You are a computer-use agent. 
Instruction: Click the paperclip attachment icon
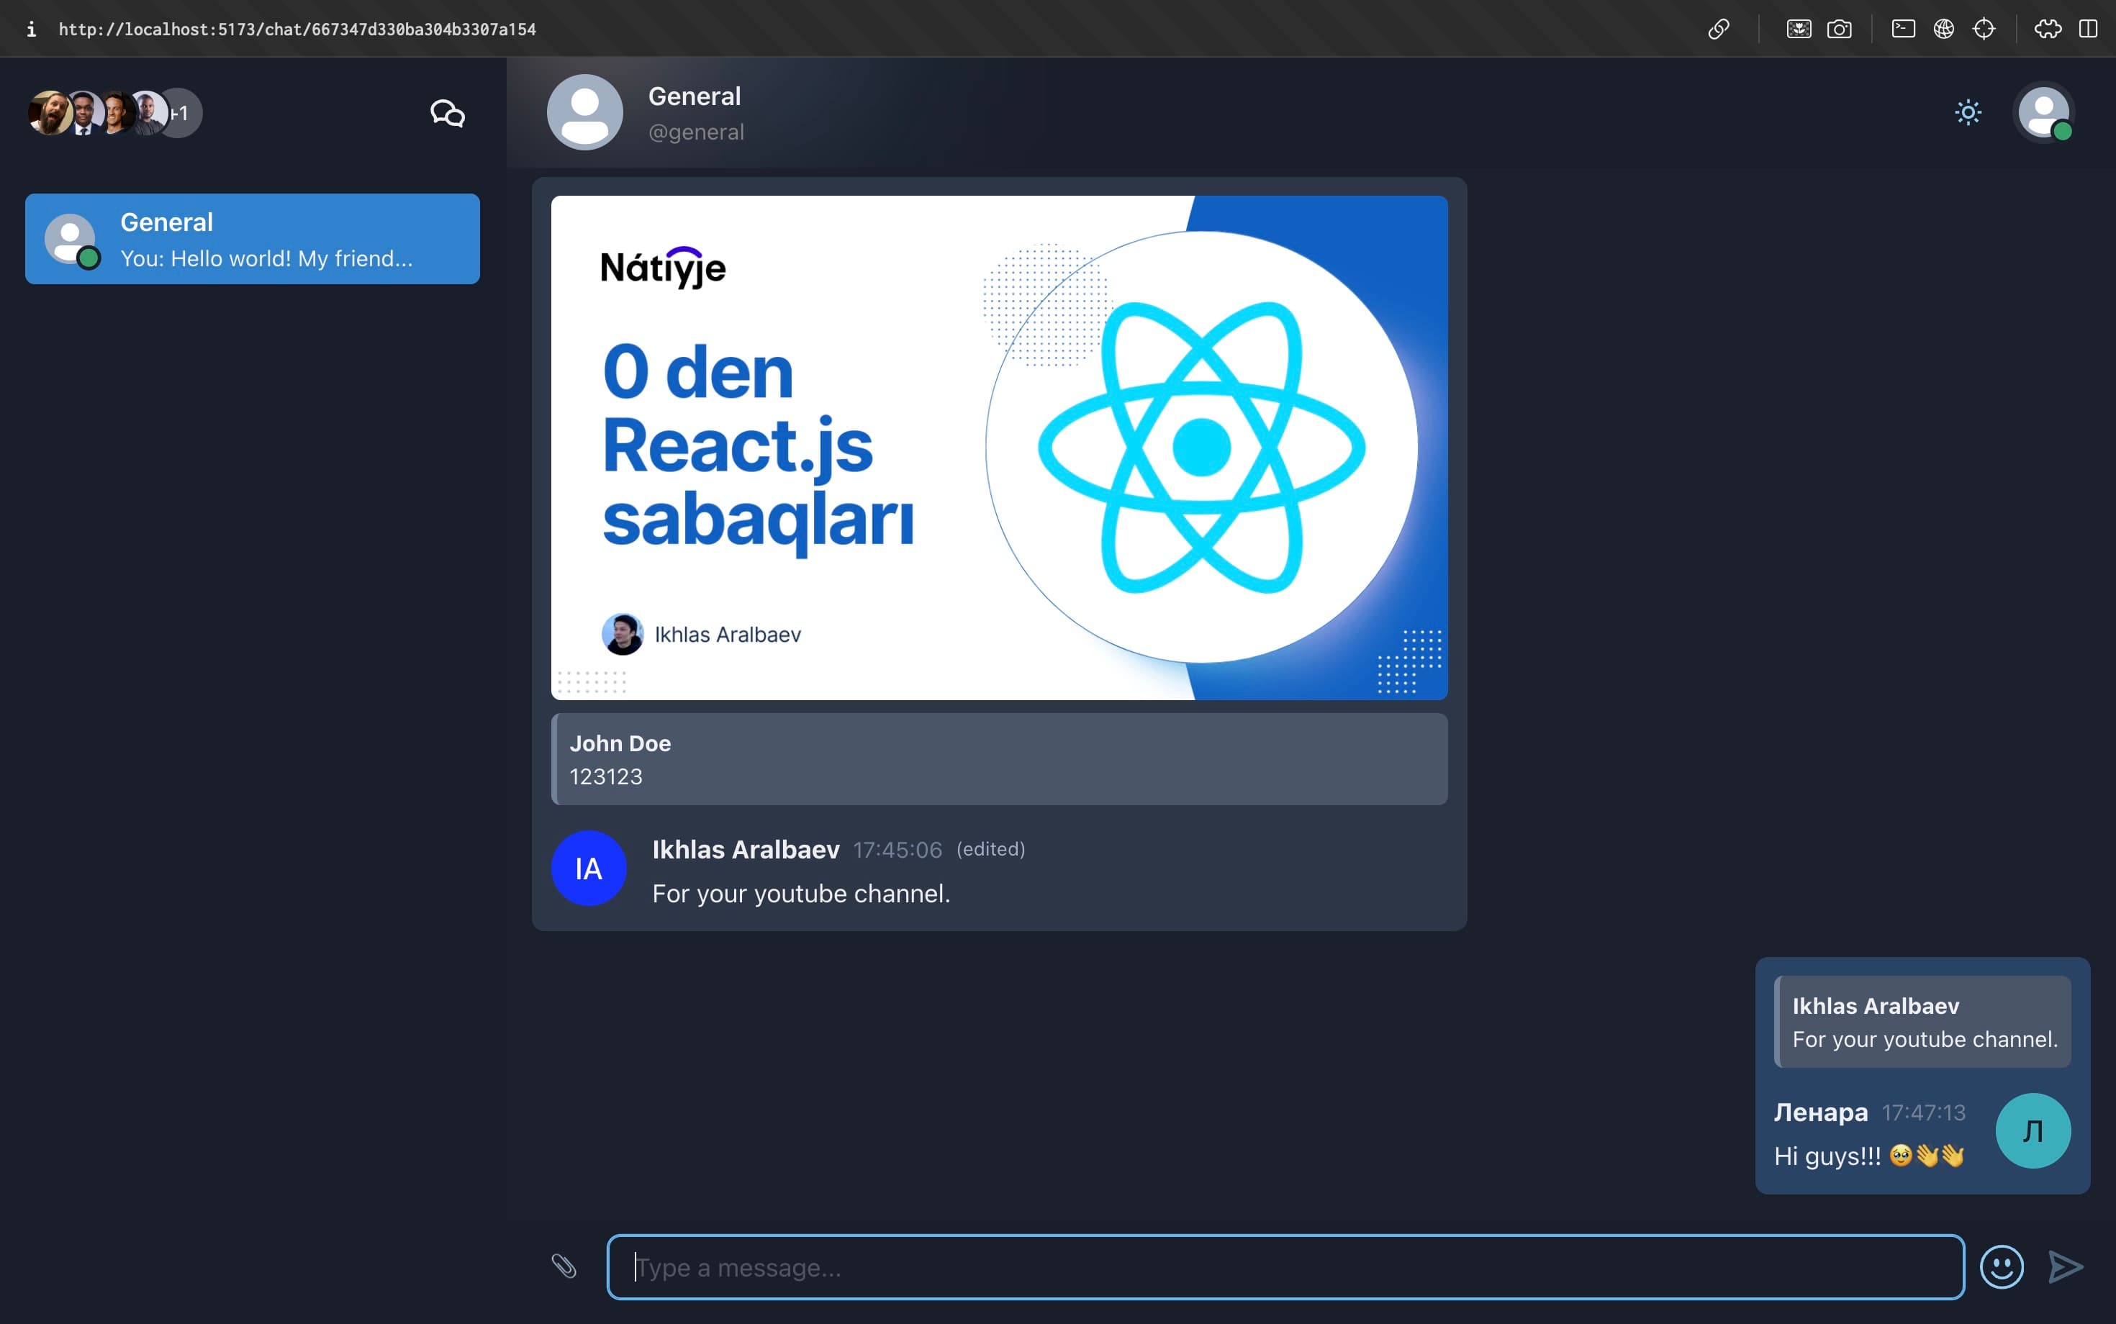click(x=563, y=1265)
